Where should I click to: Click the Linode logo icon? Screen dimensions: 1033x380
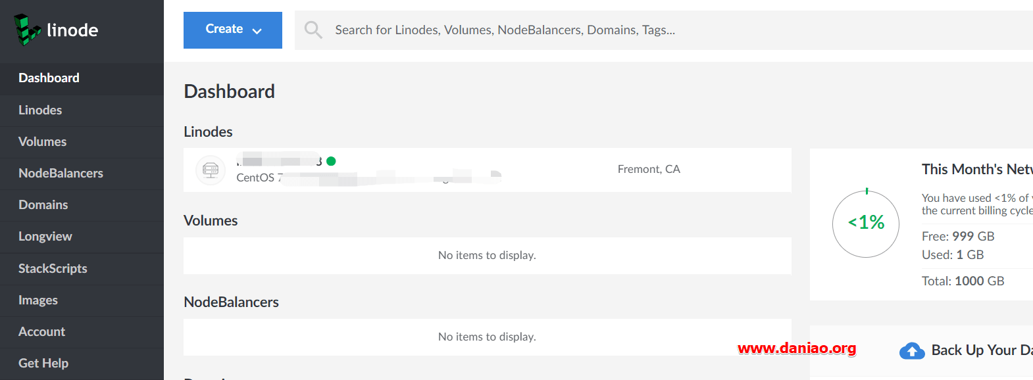point(28,30)
